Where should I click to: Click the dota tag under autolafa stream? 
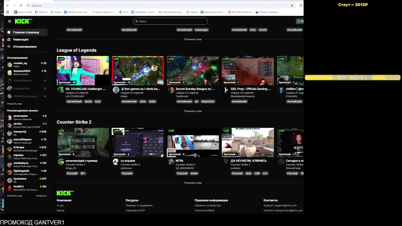[x=248, y=173]
